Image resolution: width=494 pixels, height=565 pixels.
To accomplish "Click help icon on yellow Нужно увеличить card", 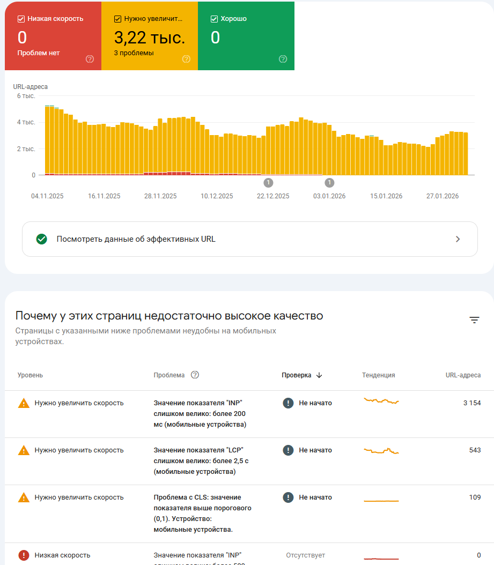I will (x=186, y=59).
